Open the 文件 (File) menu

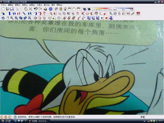click(x=4, y=5)
